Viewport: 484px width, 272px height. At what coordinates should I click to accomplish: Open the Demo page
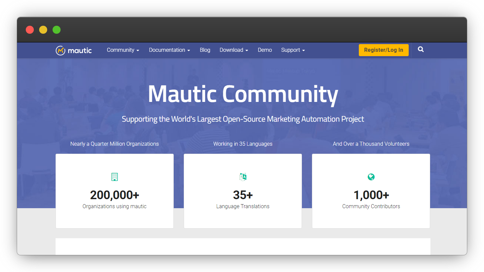(265, 50)
